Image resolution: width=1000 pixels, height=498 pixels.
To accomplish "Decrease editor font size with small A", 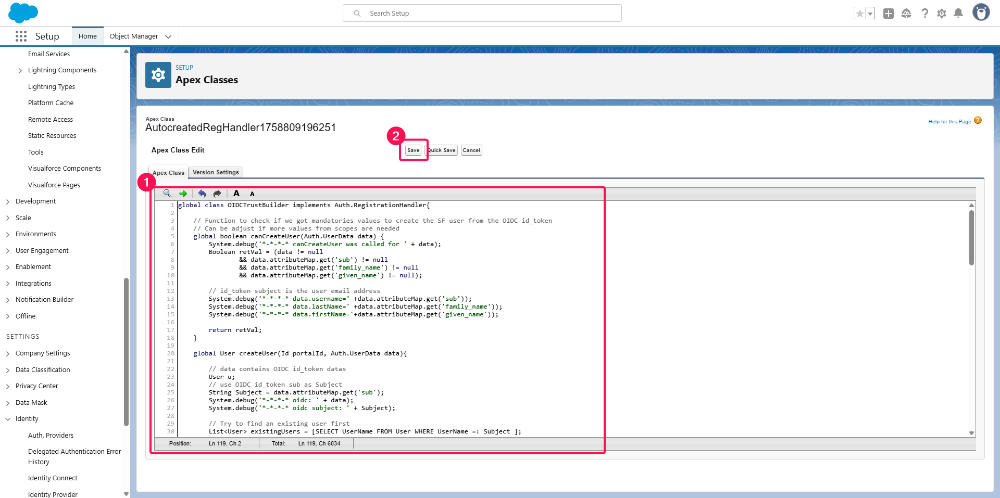I will [x=252, y=194].
